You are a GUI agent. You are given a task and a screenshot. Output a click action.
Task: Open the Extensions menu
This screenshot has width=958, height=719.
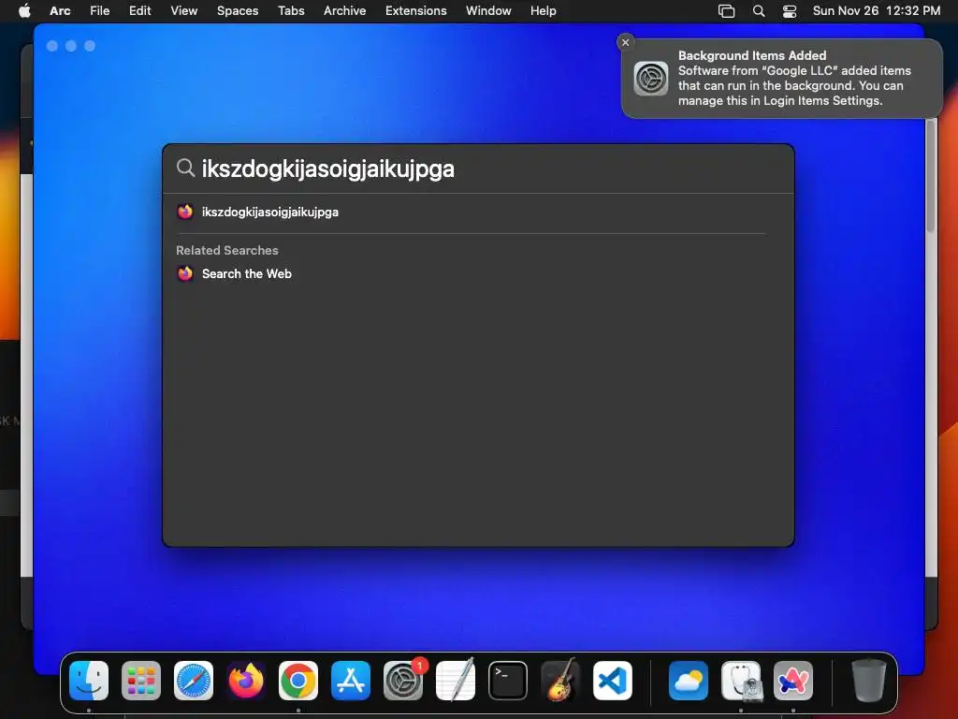click(416, 10)
